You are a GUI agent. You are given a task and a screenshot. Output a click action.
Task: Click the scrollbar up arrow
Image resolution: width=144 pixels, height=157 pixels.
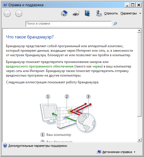139,30
